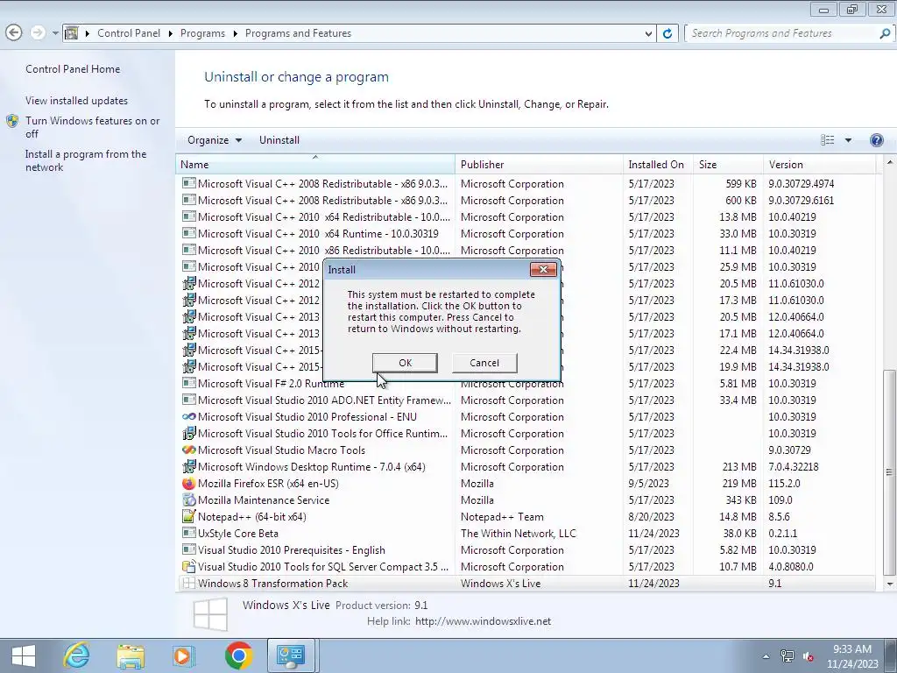Viewport: 897px width, 673px height.
Task: Click the Mozilla Maintenance Service icon
Action: 188,500
